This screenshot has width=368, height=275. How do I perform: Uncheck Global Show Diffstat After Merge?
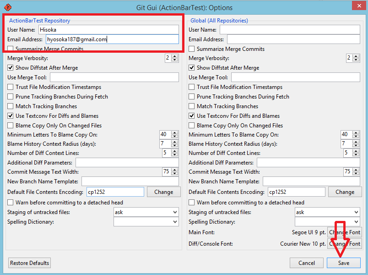click(191, 68)
